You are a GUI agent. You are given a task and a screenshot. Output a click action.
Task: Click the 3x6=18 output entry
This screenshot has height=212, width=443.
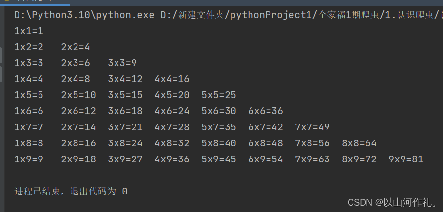tap(125, 111)
